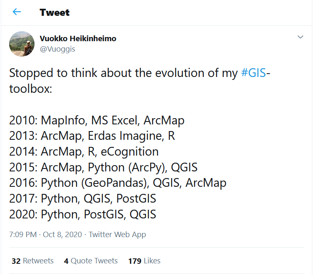Click the back arrow icon
The image size is (314, 275).
[x=17, y=12]
